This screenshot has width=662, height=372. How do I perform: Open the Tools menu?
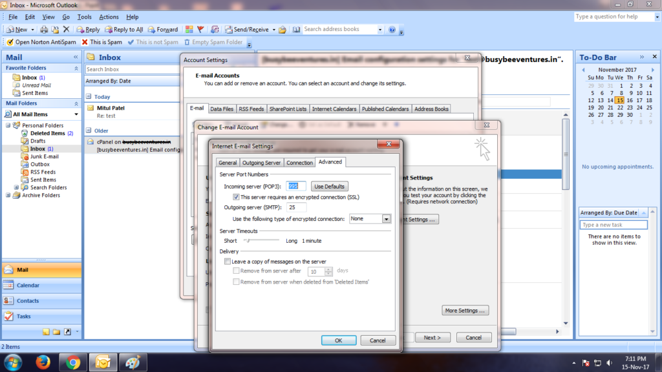pos(84,17)
